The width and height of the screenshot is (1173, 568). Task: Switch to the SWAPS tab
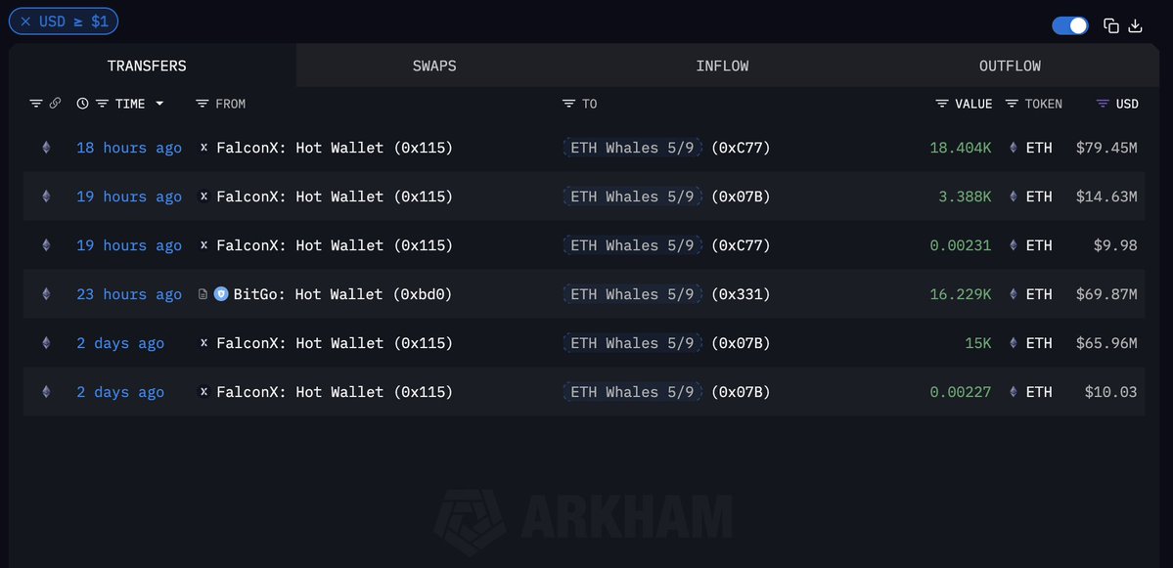tap(434, 66)
